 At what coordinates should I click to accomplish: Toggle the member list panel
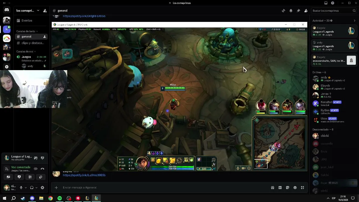306,11
